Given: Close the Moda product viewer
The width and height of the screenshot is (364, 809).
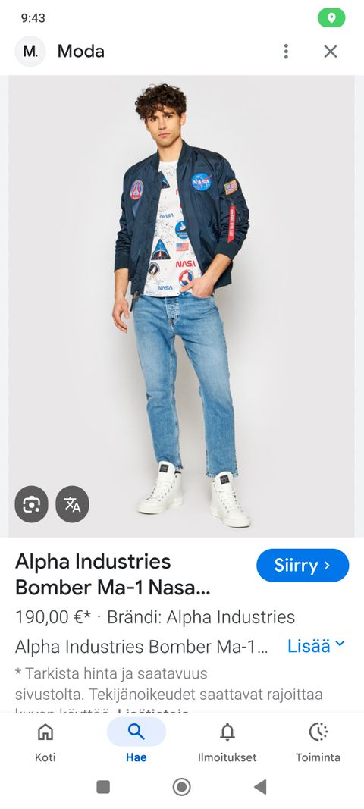Looking at the screenshot, I should pos(331,51).
